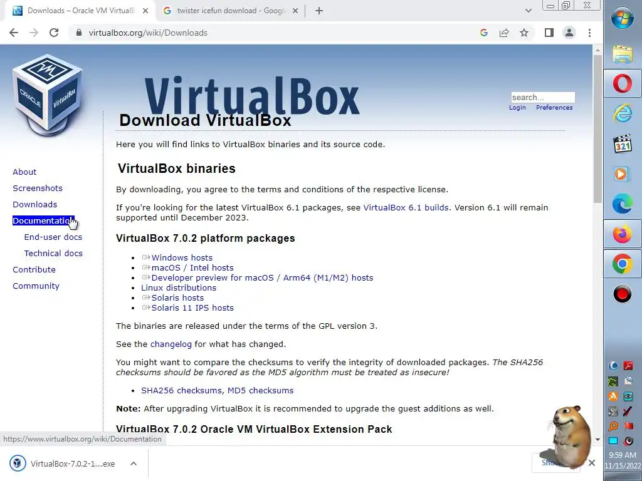Expand options for VirtualBox-7.0.2 download
The width and height of the screenshot is (642, 481).
tap(134, 463)
